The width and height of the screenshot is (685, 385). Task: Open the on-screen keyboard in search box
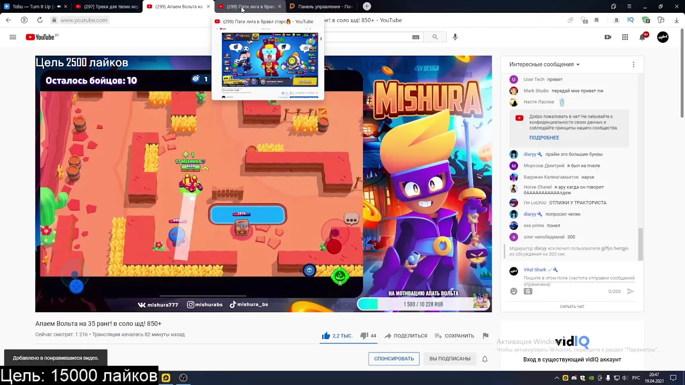(x=416, y=37)
